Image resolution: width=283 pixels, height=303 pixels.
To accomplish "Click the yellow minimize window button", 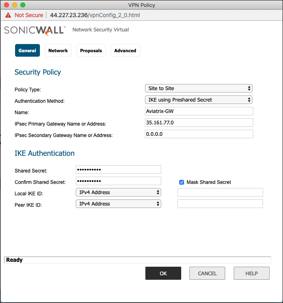I will click(x=15, y=5).
